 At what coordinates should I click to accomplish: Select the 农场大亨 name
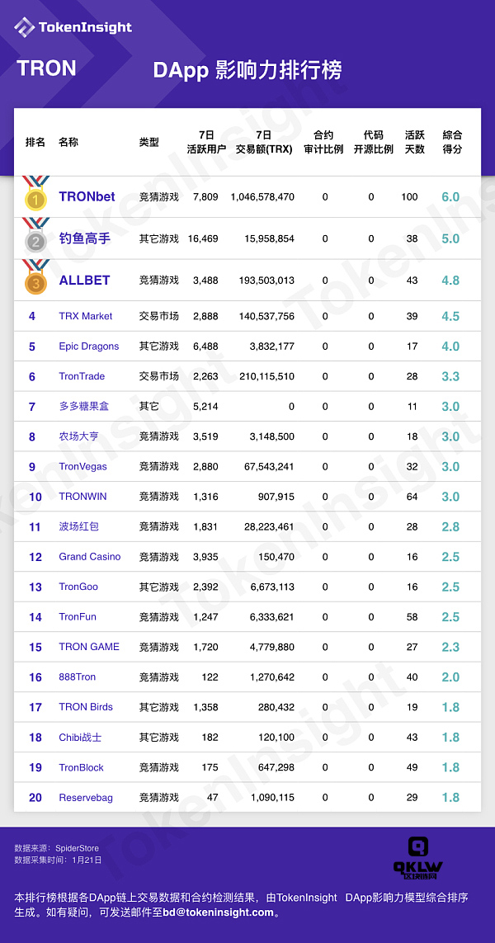(x=79, y=436)
